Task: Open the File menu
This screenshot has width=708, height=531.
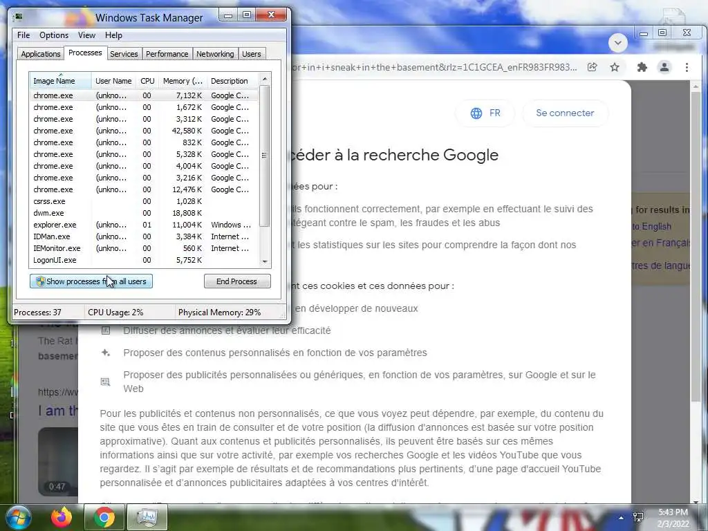Action: [24, 35]
